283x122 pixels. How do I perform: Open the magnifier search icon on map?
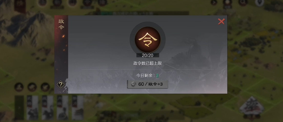[x=243, y=3]
